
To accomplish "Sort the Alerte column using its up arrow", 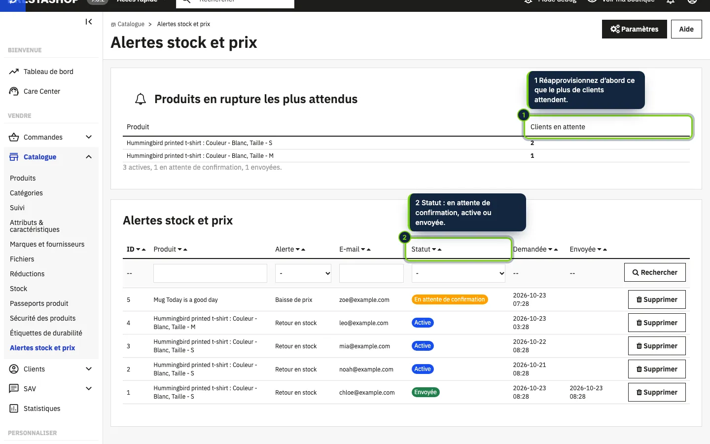I will click(x=303, y=250).
